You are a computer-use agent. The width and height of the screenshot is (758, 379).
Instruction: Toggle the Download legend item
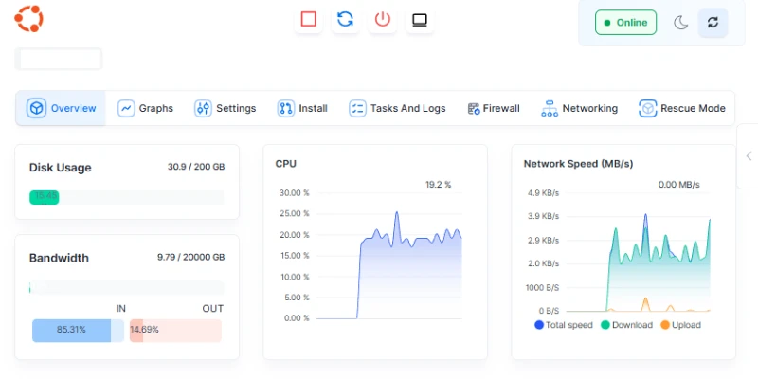[x=626, y=325]
